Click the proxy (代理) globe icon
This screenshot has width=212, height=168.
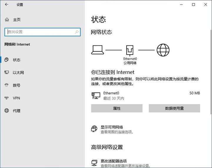(x=7, y=111)
